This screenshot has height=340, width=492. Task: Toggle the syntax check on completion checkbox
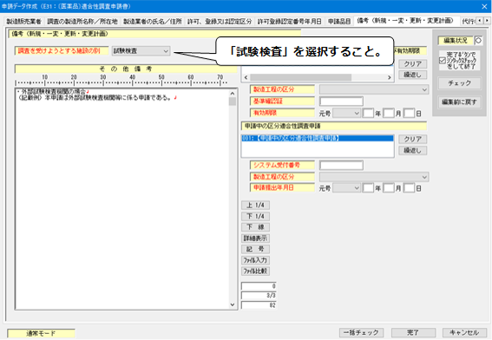tap(443, 60)
